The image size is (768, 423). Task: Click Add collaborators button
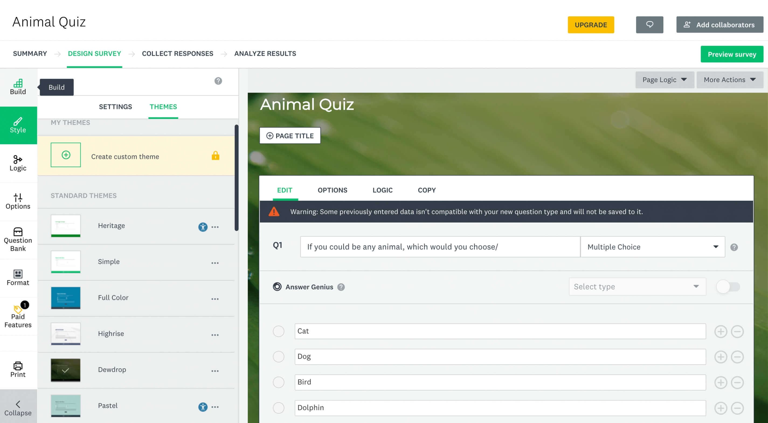tap(720, 25)
